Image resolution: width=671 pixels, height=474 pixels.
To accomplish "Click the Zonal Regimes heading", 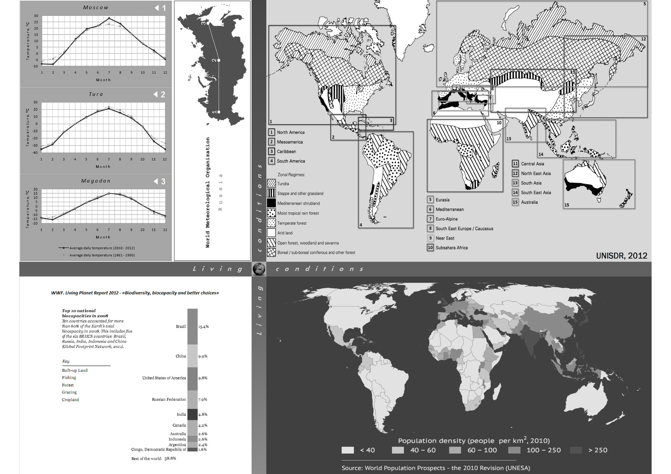I will 291,175.
